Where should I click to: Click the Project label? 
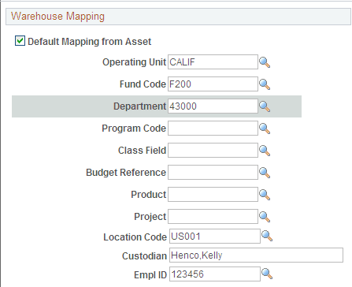tap(150, 217)
